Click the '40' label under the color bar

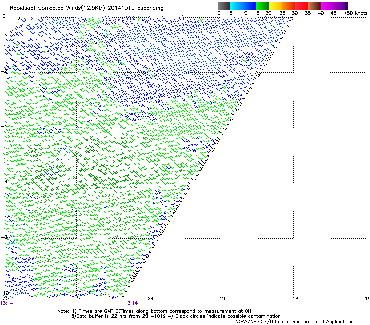coord(321,13)
